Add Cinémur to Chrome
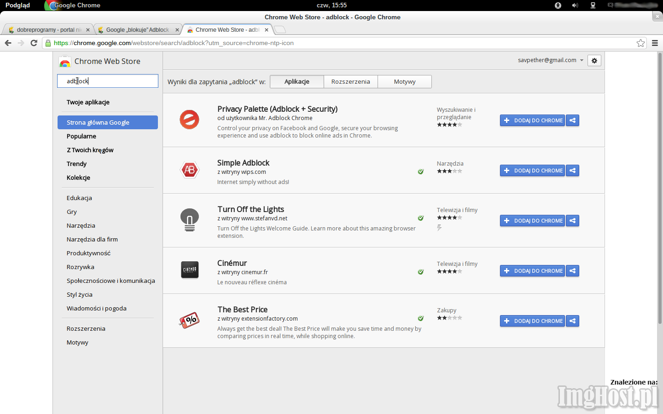This screenshot has height=414, width=663. click(532, 271)
